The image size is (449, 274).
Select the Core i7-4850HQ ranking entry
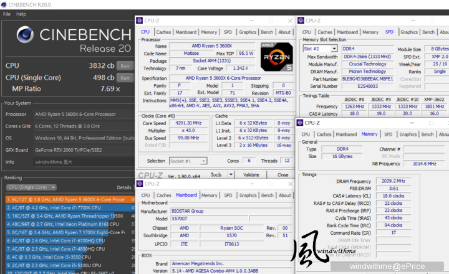click(70, 249)
